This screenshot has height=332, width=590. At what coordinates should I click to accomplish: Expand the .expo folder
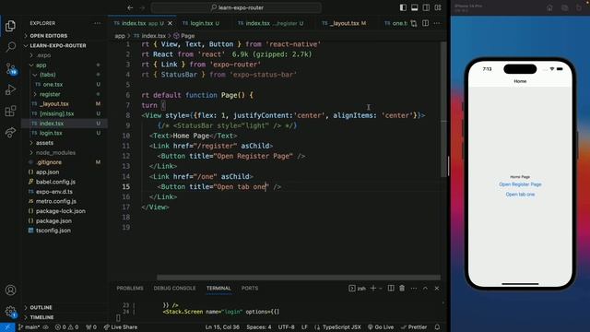(x=43, y=55)
